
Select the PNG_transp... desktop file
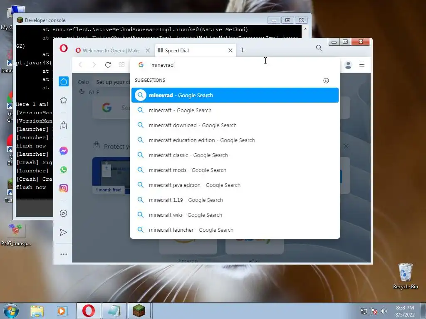pyautogui.click(x=16, y=235)
